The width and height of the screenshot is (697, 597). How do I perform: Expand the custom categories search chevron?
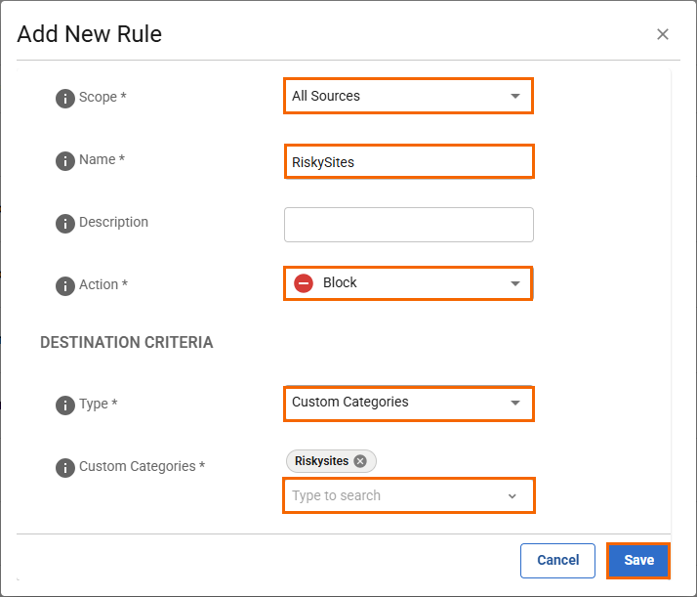(x=512, y=496)
